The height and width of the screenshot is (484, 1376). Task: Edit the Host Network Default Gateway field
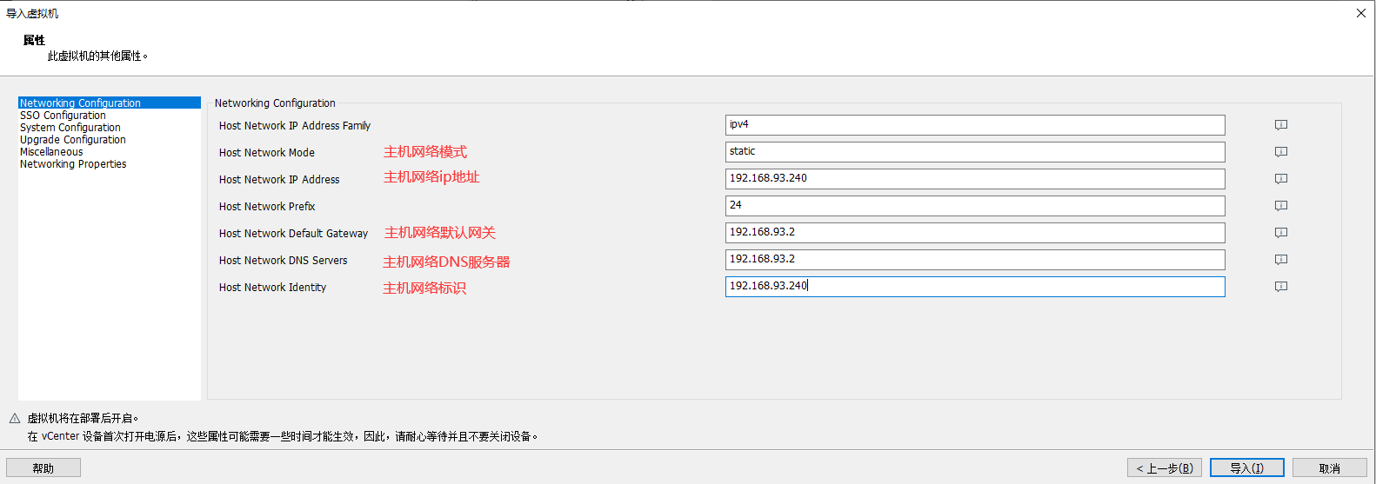coord(975,233)
